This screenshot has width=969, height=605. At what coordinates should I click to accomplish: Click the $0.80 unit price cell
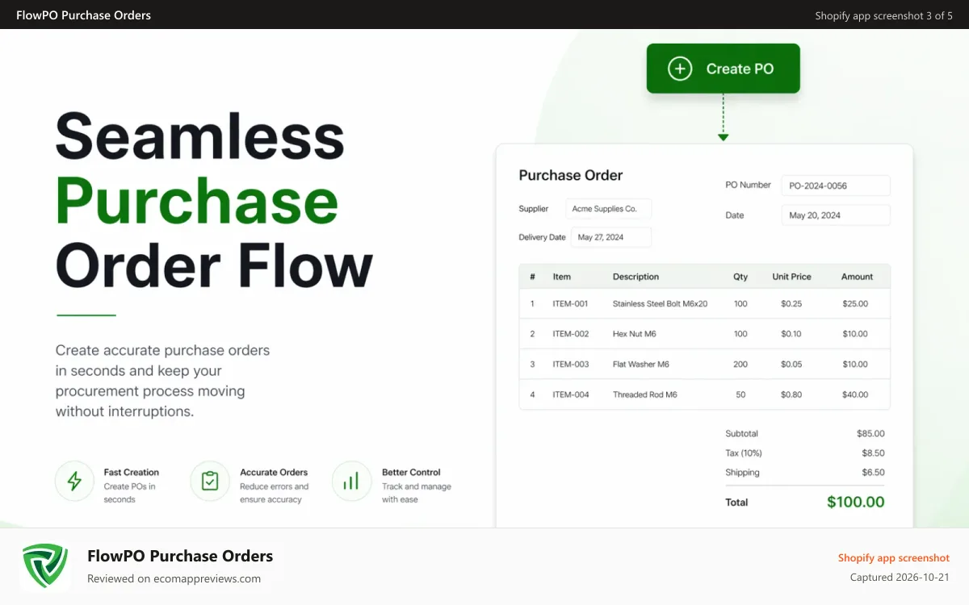(x=791, y=395)
